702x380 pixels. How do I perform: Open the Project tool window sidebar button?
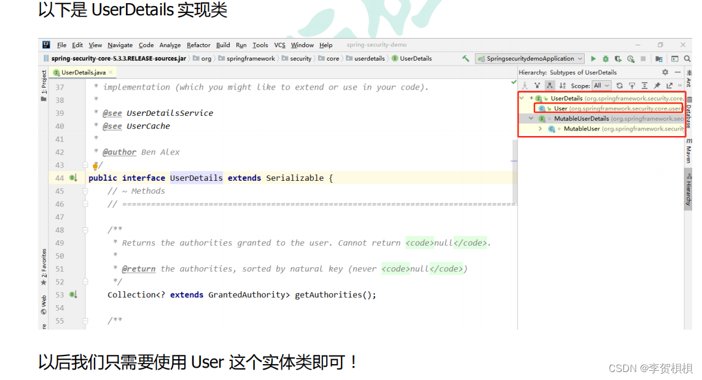click(x=44, y=85)
